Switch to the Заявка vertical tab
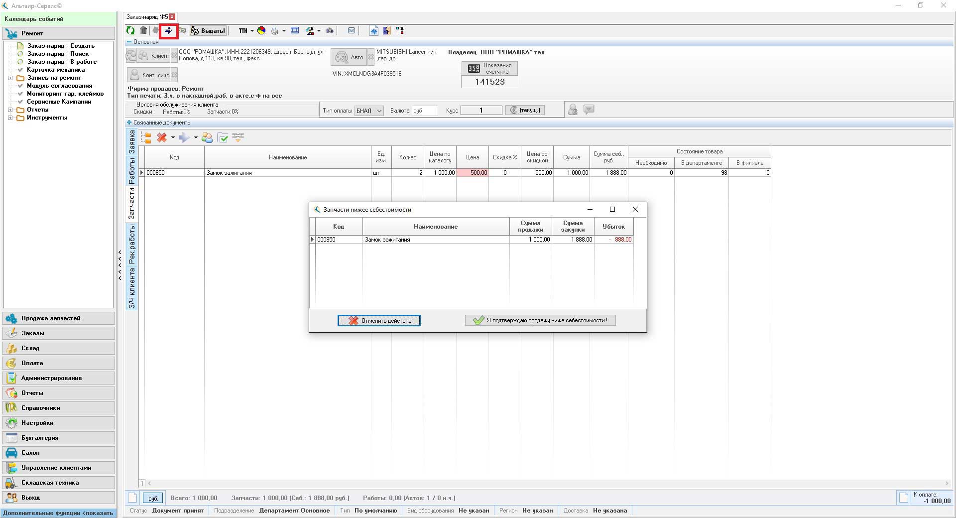This screenshot has height=518, width=956. 131,141
